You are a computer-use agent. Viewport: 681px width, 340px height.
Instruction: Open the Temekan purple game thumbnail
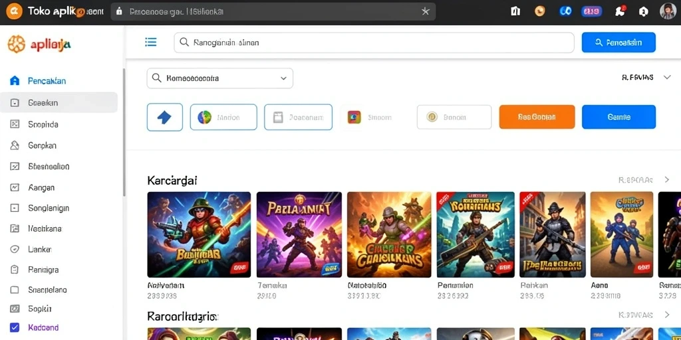[299, 234]
